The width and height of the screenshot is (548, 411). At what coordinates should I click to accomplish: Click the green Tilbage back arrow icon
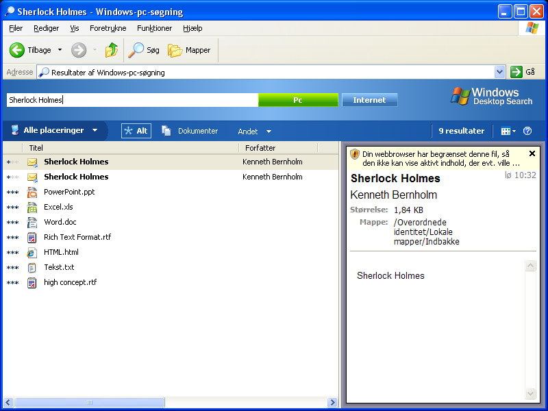pyautogui.click(x=16, y=50)
